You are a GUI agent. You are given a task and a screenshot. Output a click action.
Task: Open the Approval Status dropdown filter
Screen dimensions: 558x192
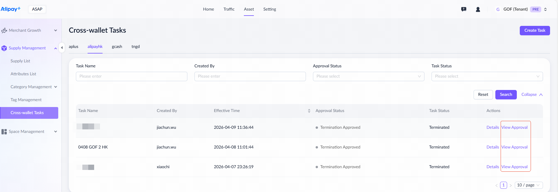click(x=368, y=76)
